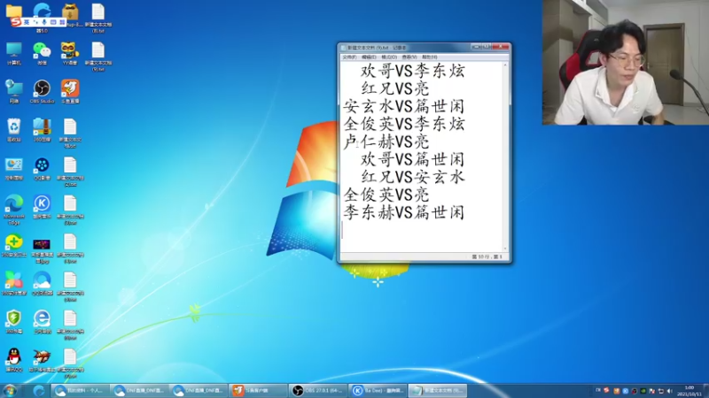The width and height of the screenshot is (709, 398).
Task: Click the Sogou voice input microphone
Action: 44,21
